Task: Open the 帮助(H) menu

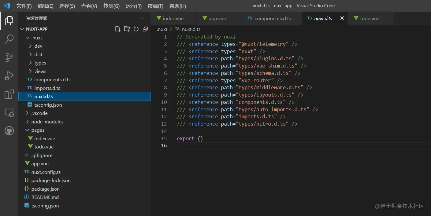Action: pyautogui.click(x=177, y=6)
